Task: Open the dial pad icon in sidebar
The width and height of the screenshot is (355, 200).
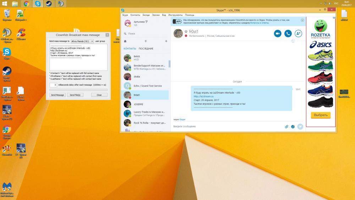Action: [x=145, y=41]
